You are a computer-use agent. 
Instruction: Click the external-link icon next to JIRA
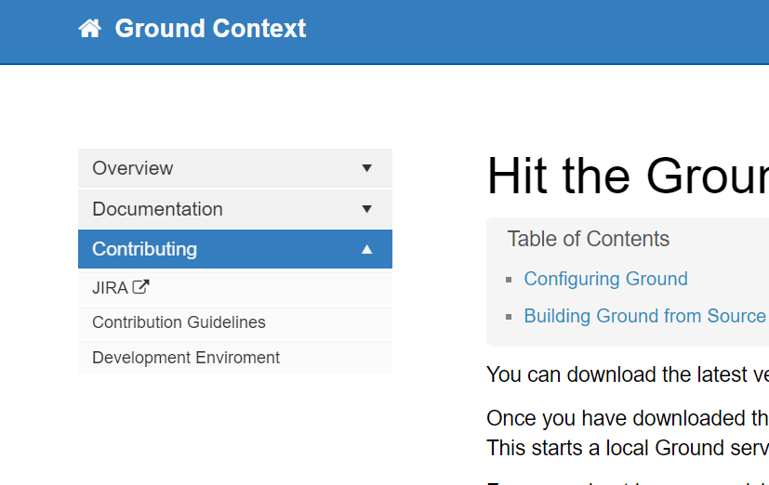[x=140, y=286]
